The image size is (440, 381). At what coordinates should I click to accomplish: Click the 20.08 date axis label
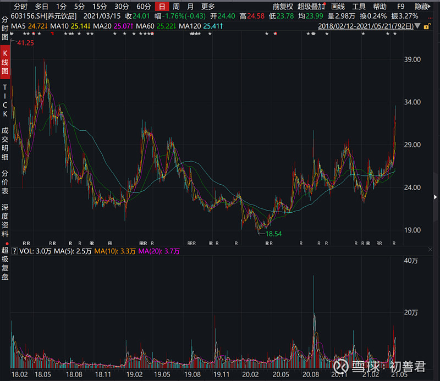pos(311,374)
